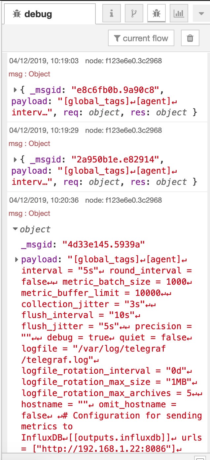The width and height of the screenshot is (210, 460).
Task: Open the sidebar tabs dropdown arrow
Action: 201,13
